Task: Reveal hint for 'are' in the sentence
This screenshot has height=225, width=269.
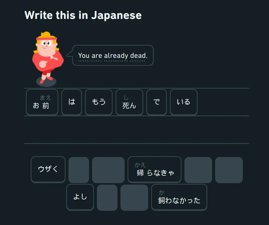Action: (97, 56)
